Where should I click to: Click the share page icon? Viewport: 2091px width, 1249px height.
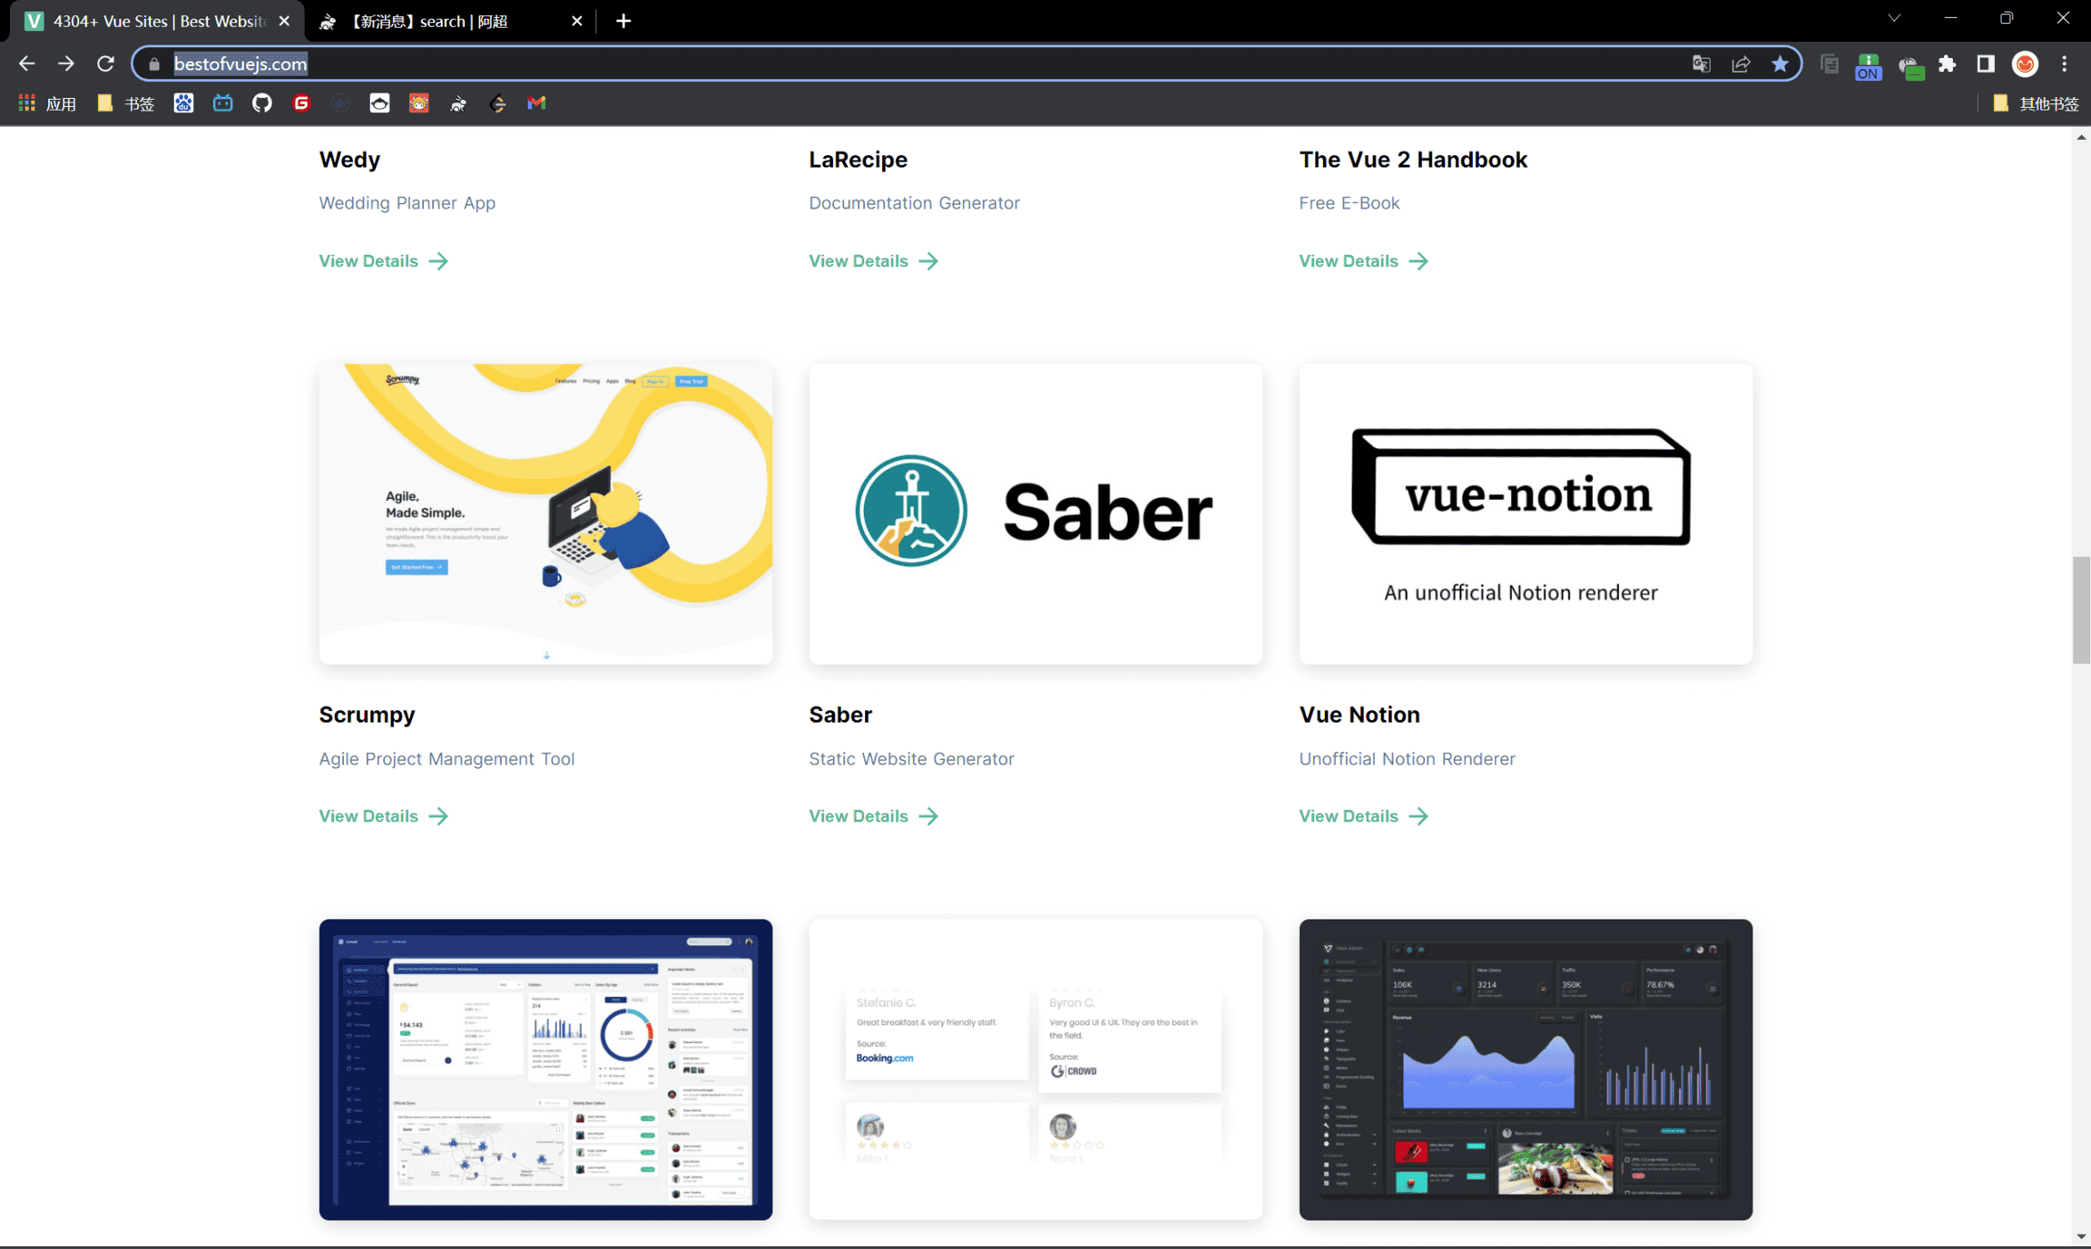(x=1741, y=64)
